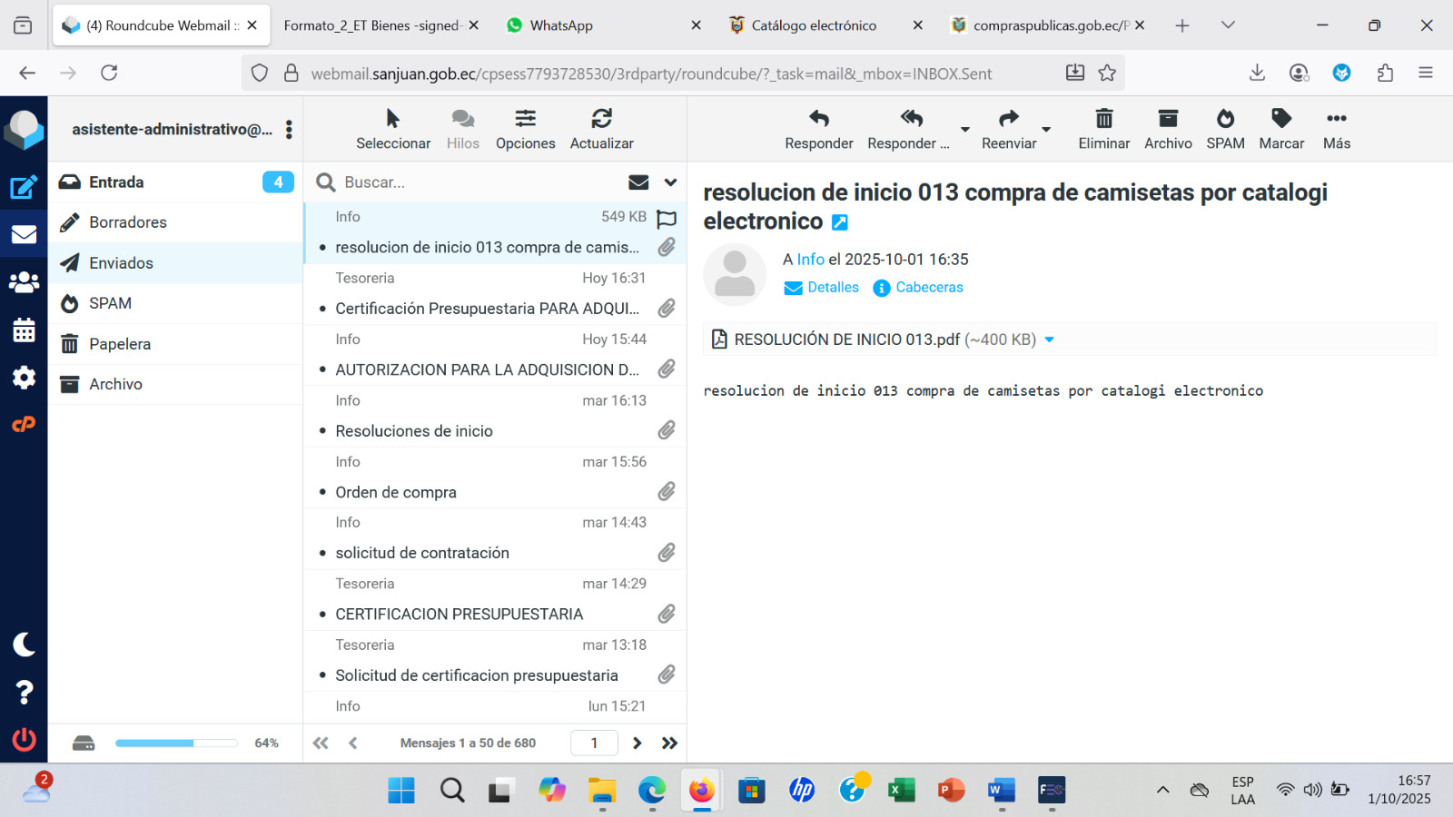Click the Reenviar forward icon

1008,119
